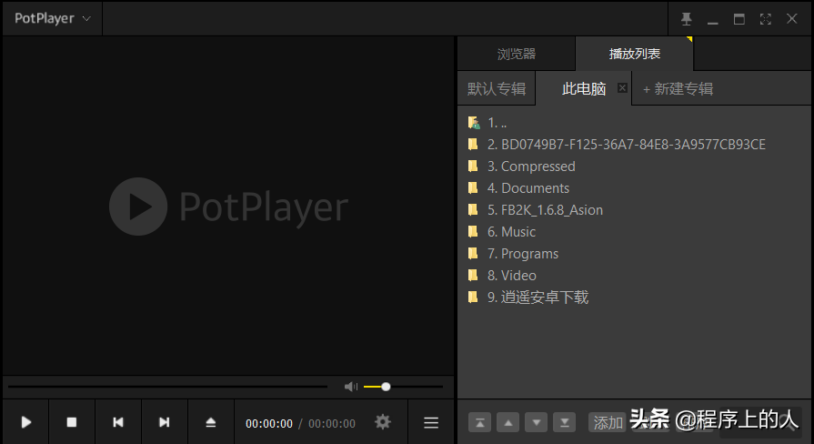Open the 逍遥安卓下载 folder entry
This screenshot has height=444, width=814.
633,297
